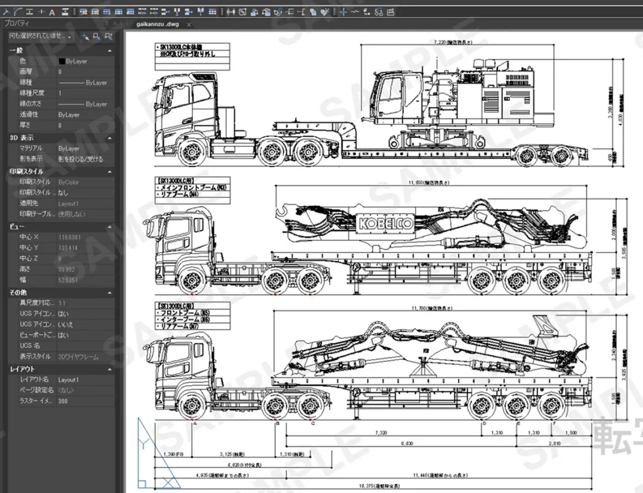
Task: Click the 厚さ value field
Action: [x=85, y=126]
